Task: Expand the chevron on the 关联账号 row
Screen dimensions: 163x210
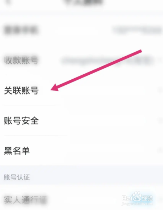Action: click(x=160, y=90)
